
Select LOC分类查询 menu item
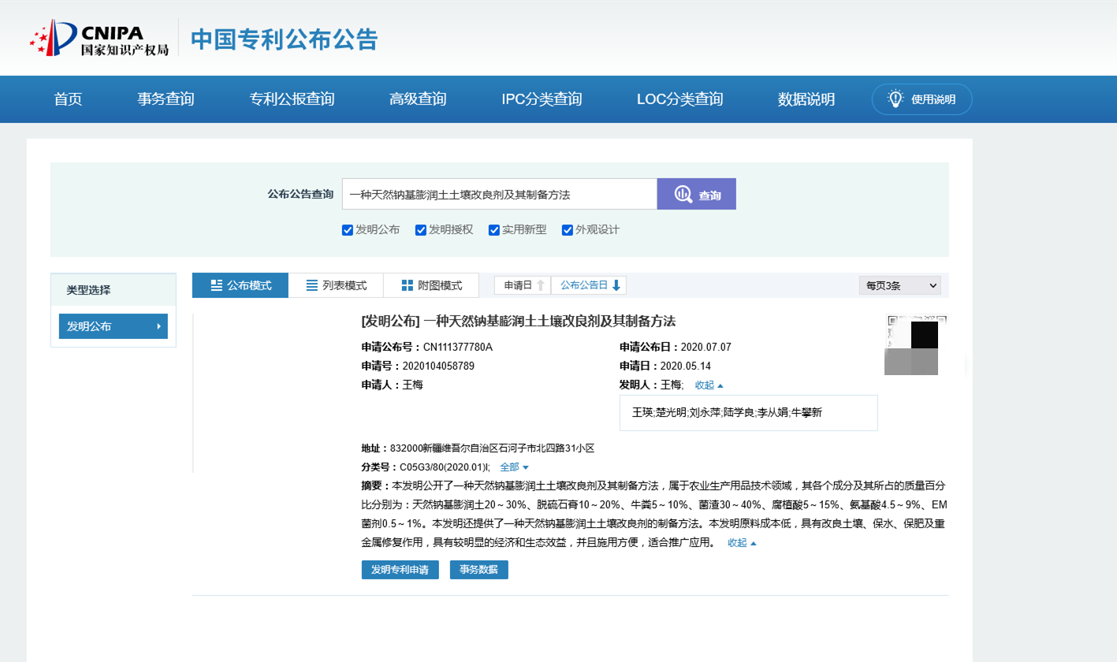[x=680, y=99]
